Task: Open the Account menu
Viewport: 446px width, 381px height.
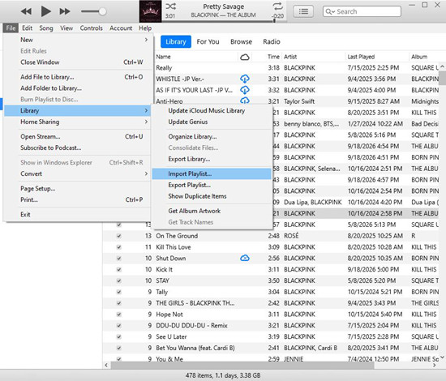Action: (121, 28)
